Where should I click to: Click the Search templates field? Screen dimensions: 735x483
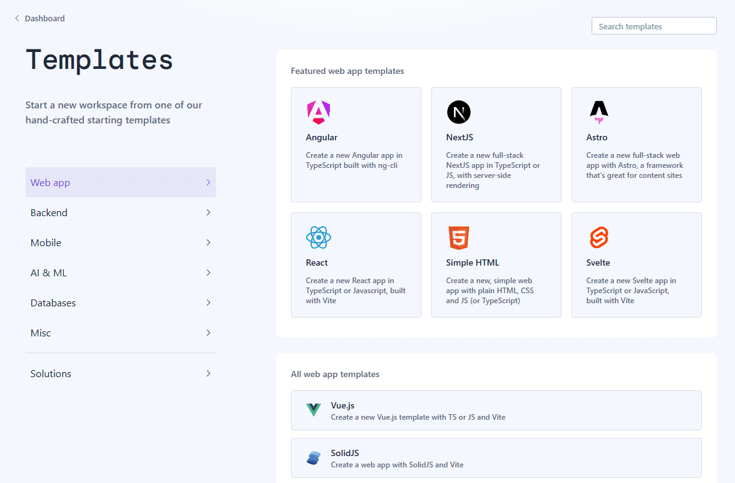coord(654,26)
